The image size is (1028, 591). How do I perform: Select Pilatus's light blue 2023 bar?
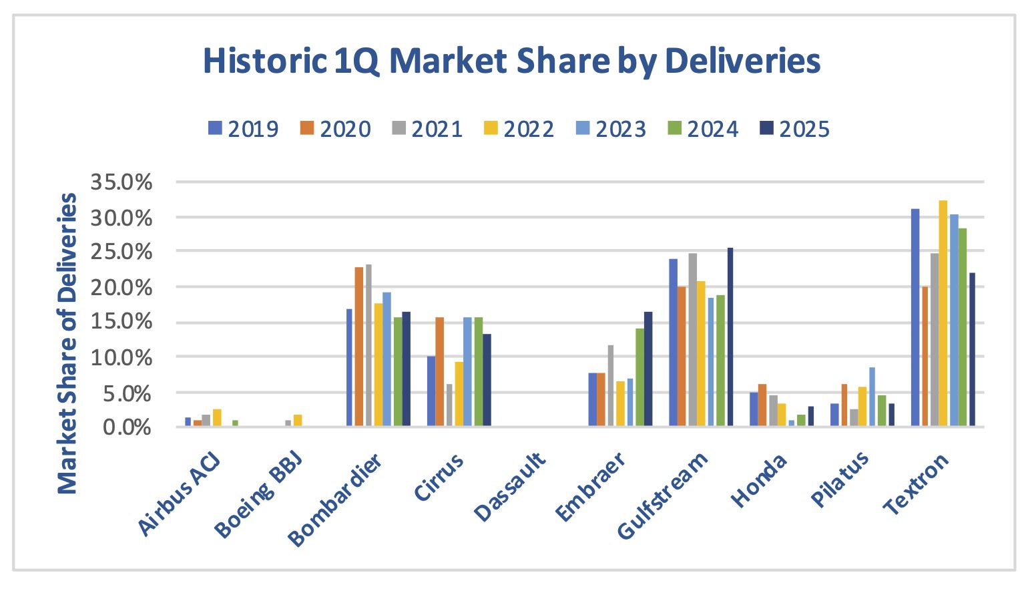pos(872,397)
